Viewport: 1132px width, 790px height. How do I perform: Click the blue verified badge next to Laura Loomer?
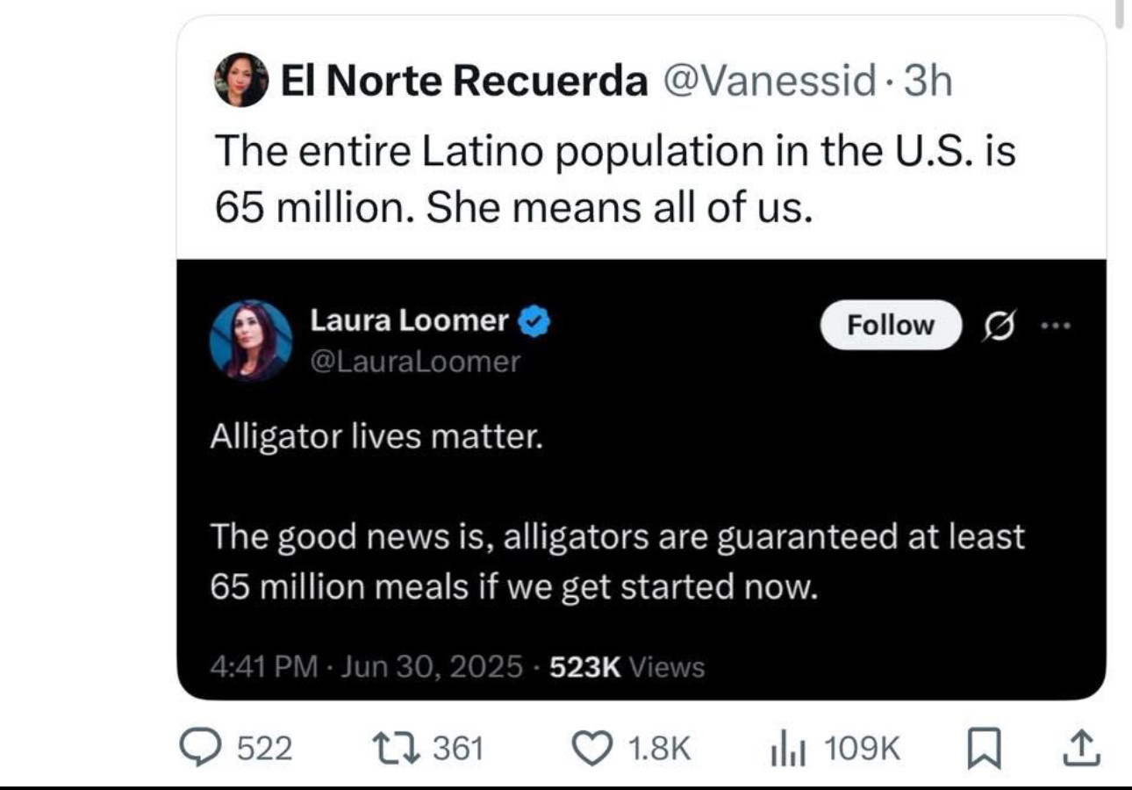coord(534,323)
